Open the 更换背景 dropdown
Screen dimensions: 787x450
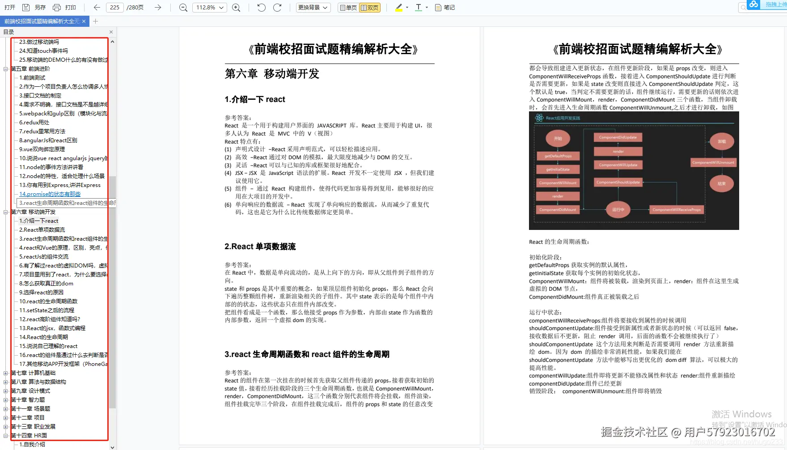tap(313, 8)
